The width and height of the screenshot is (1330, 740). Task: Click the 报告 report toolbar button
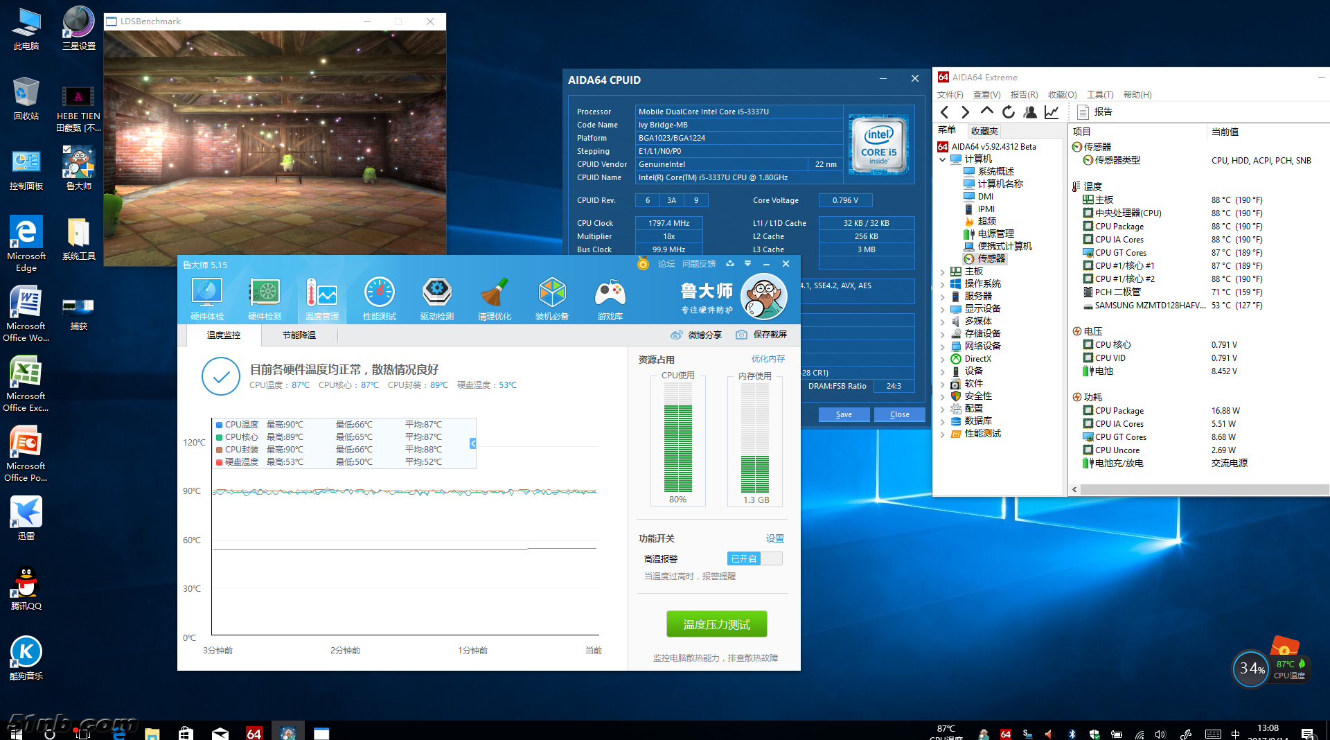[1095, 112]
